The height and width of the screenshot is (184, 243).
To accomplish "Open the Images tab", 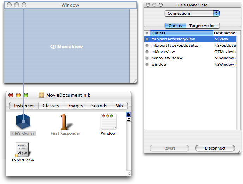I will point(75,106).
